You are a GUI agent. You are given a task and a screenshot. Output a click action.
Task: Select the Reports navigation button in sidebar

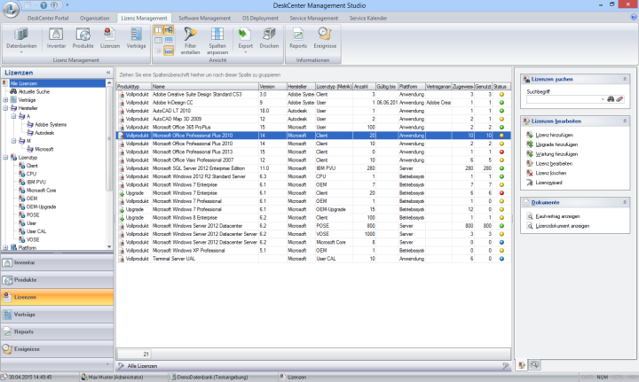click(x=57, y=331)
